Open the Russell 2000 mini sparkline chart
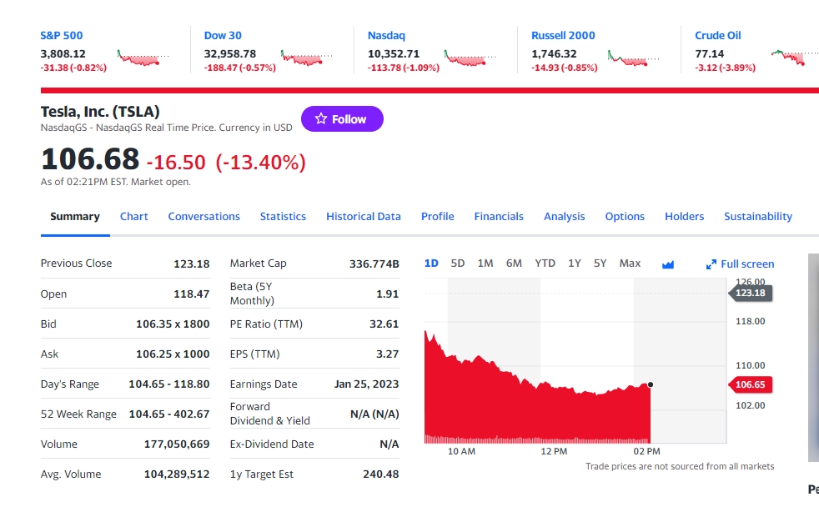The width and height of the screenshot is (819, 507). 634,58
